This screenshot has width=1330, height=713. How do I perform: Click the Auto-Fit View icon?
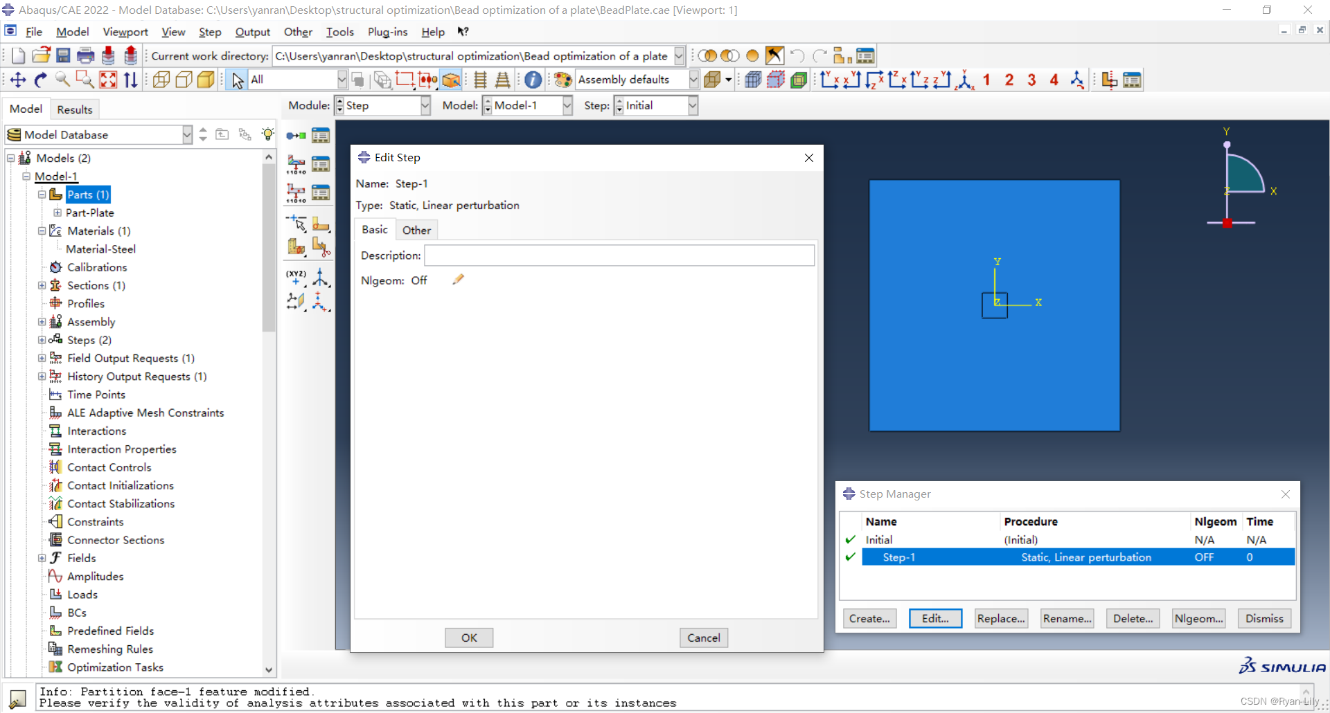[x=108, y=80]
